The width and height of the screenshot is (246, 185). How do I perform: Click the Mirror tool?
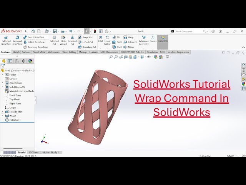click(x=129, y=47)
